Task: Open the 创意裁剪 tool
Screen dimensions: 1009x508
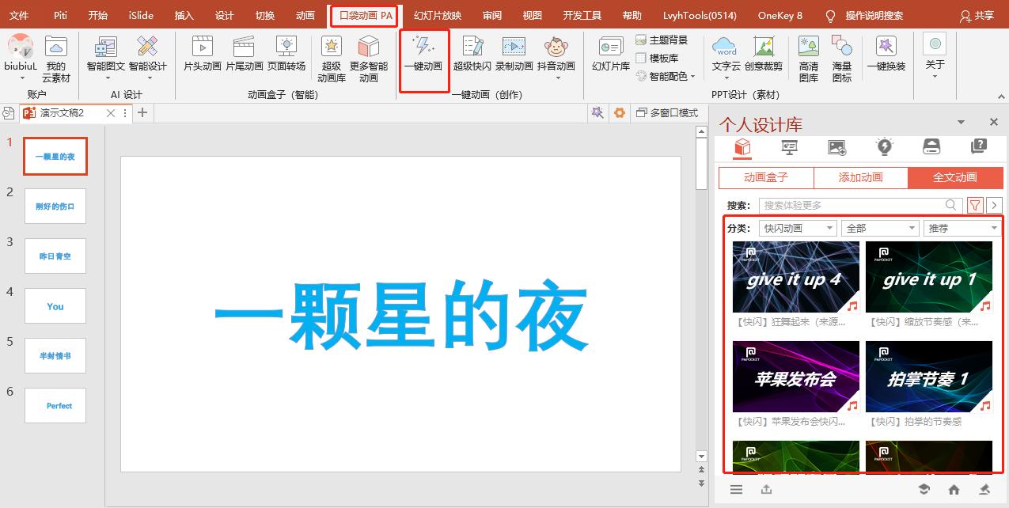Action: tap(765, 55)
